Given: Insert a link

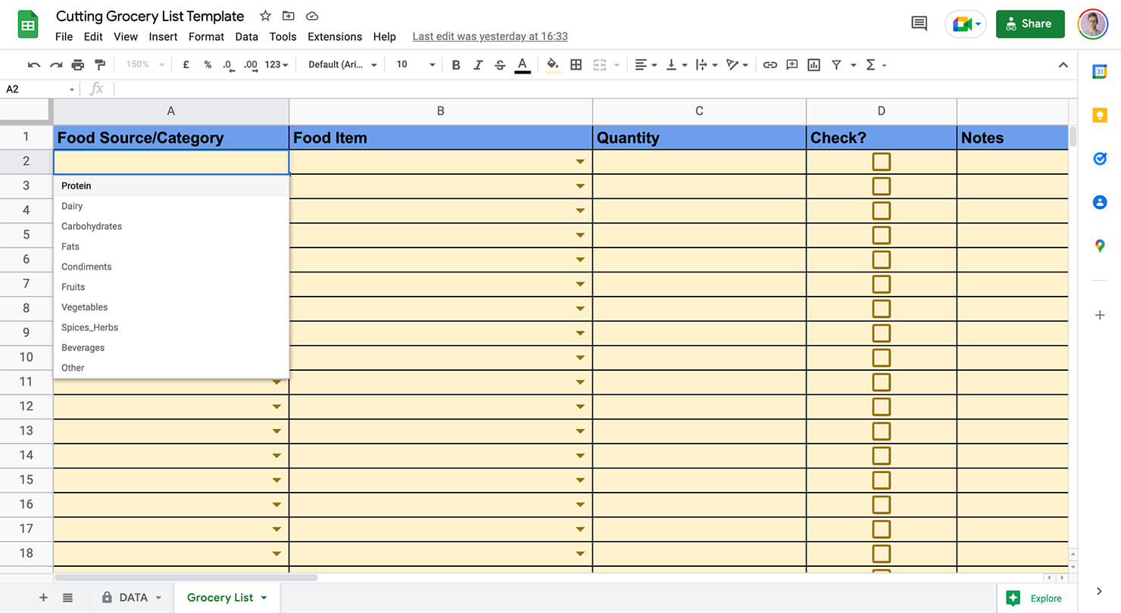Looking at the screenshot, I should pyautogui.click(x=770, y=64).
